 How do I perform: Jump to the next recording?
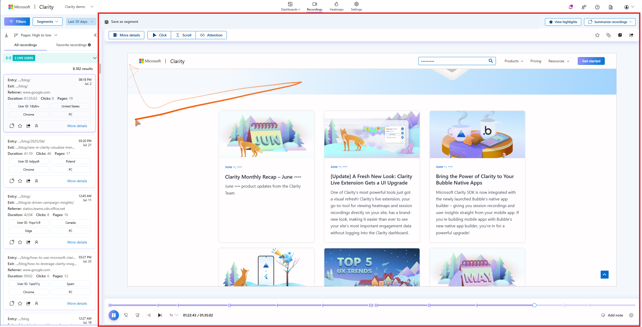(x=160, y=315)
